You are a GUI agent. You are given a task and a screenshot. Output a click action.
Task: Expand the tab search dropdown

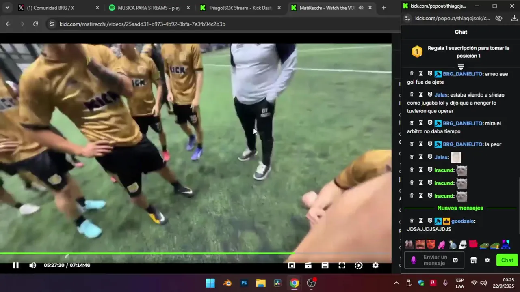[7, 8]
